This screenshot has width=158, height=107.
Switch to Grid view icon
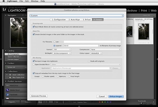(x=40, y=102)
